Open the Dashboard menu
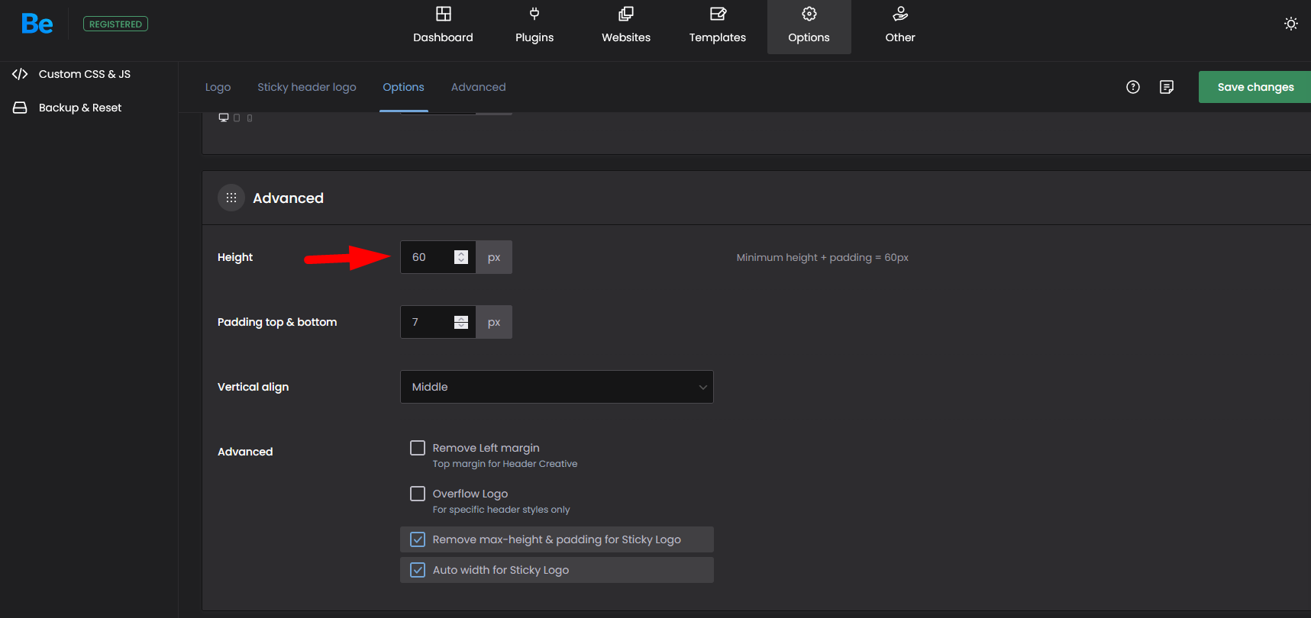This screenshot has height=618, width=1311. [443, 27]
